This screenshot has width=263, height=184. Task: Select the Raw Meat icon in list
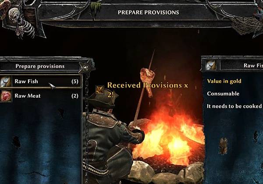6,96
